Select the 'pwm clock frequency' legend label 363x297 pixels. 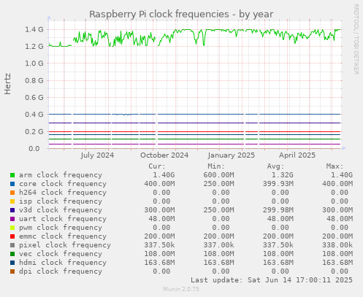pyautogui.click(x=61, y=228)
